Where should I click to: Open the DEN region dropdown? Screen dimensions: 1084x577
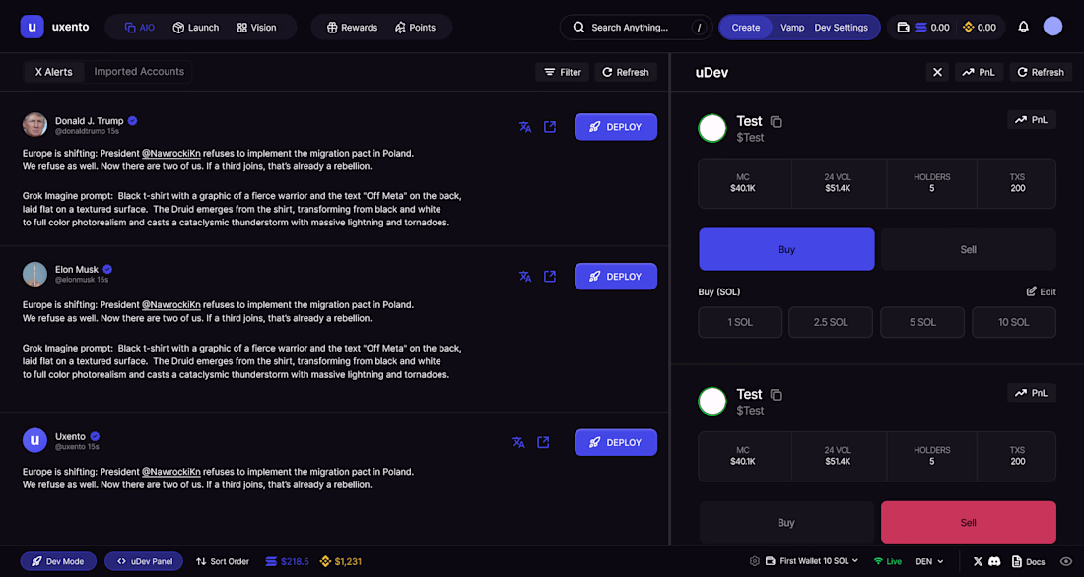(x=930, y=562)
